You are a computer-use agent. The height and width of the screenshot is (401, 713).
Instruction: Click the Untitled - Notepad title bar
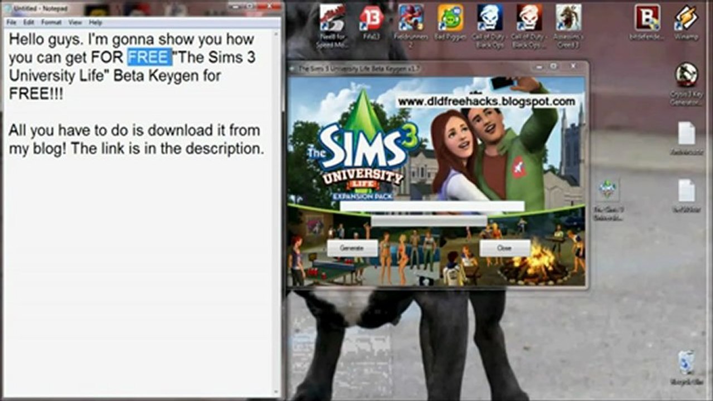click(x=142, y=9)
